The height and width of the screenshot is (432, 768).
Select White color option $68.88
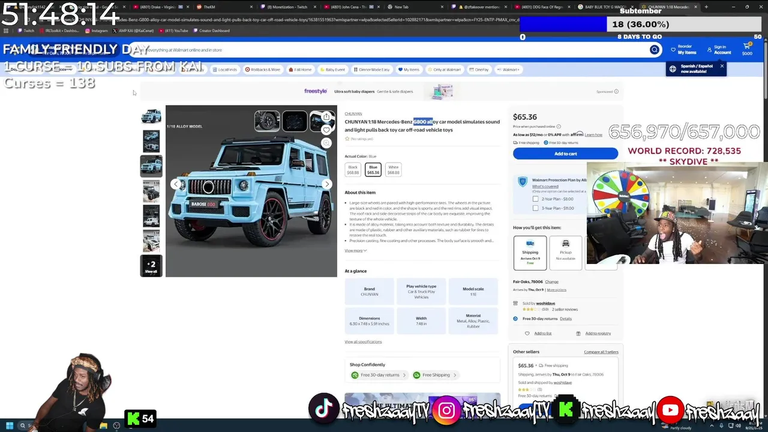pyautogui.click(x=393, y=170)
